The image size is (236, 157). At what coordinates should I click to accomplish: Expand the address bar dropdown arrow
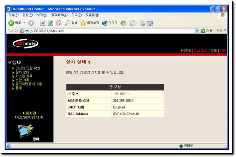(x=197, y=31)
